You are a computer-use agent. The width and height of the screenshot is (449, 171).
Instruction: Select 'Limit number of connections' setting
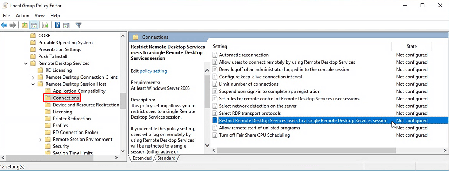click(x=248, y=84)
